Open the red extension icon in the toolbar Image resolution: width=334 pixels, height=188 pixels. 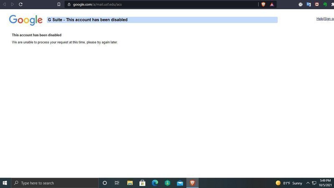317,4
